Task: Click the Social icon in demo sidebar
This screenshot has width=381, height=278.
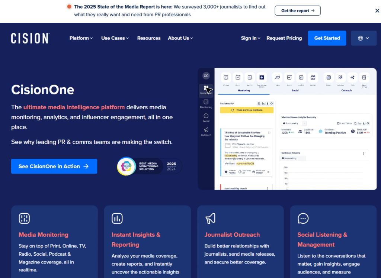Action: pos(206,116)
